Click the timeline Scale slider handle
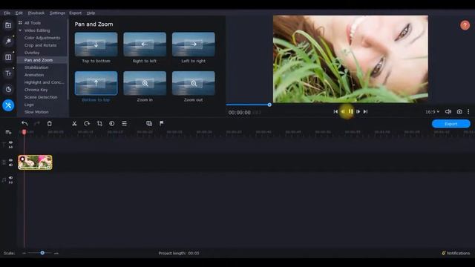 (42, 253)
